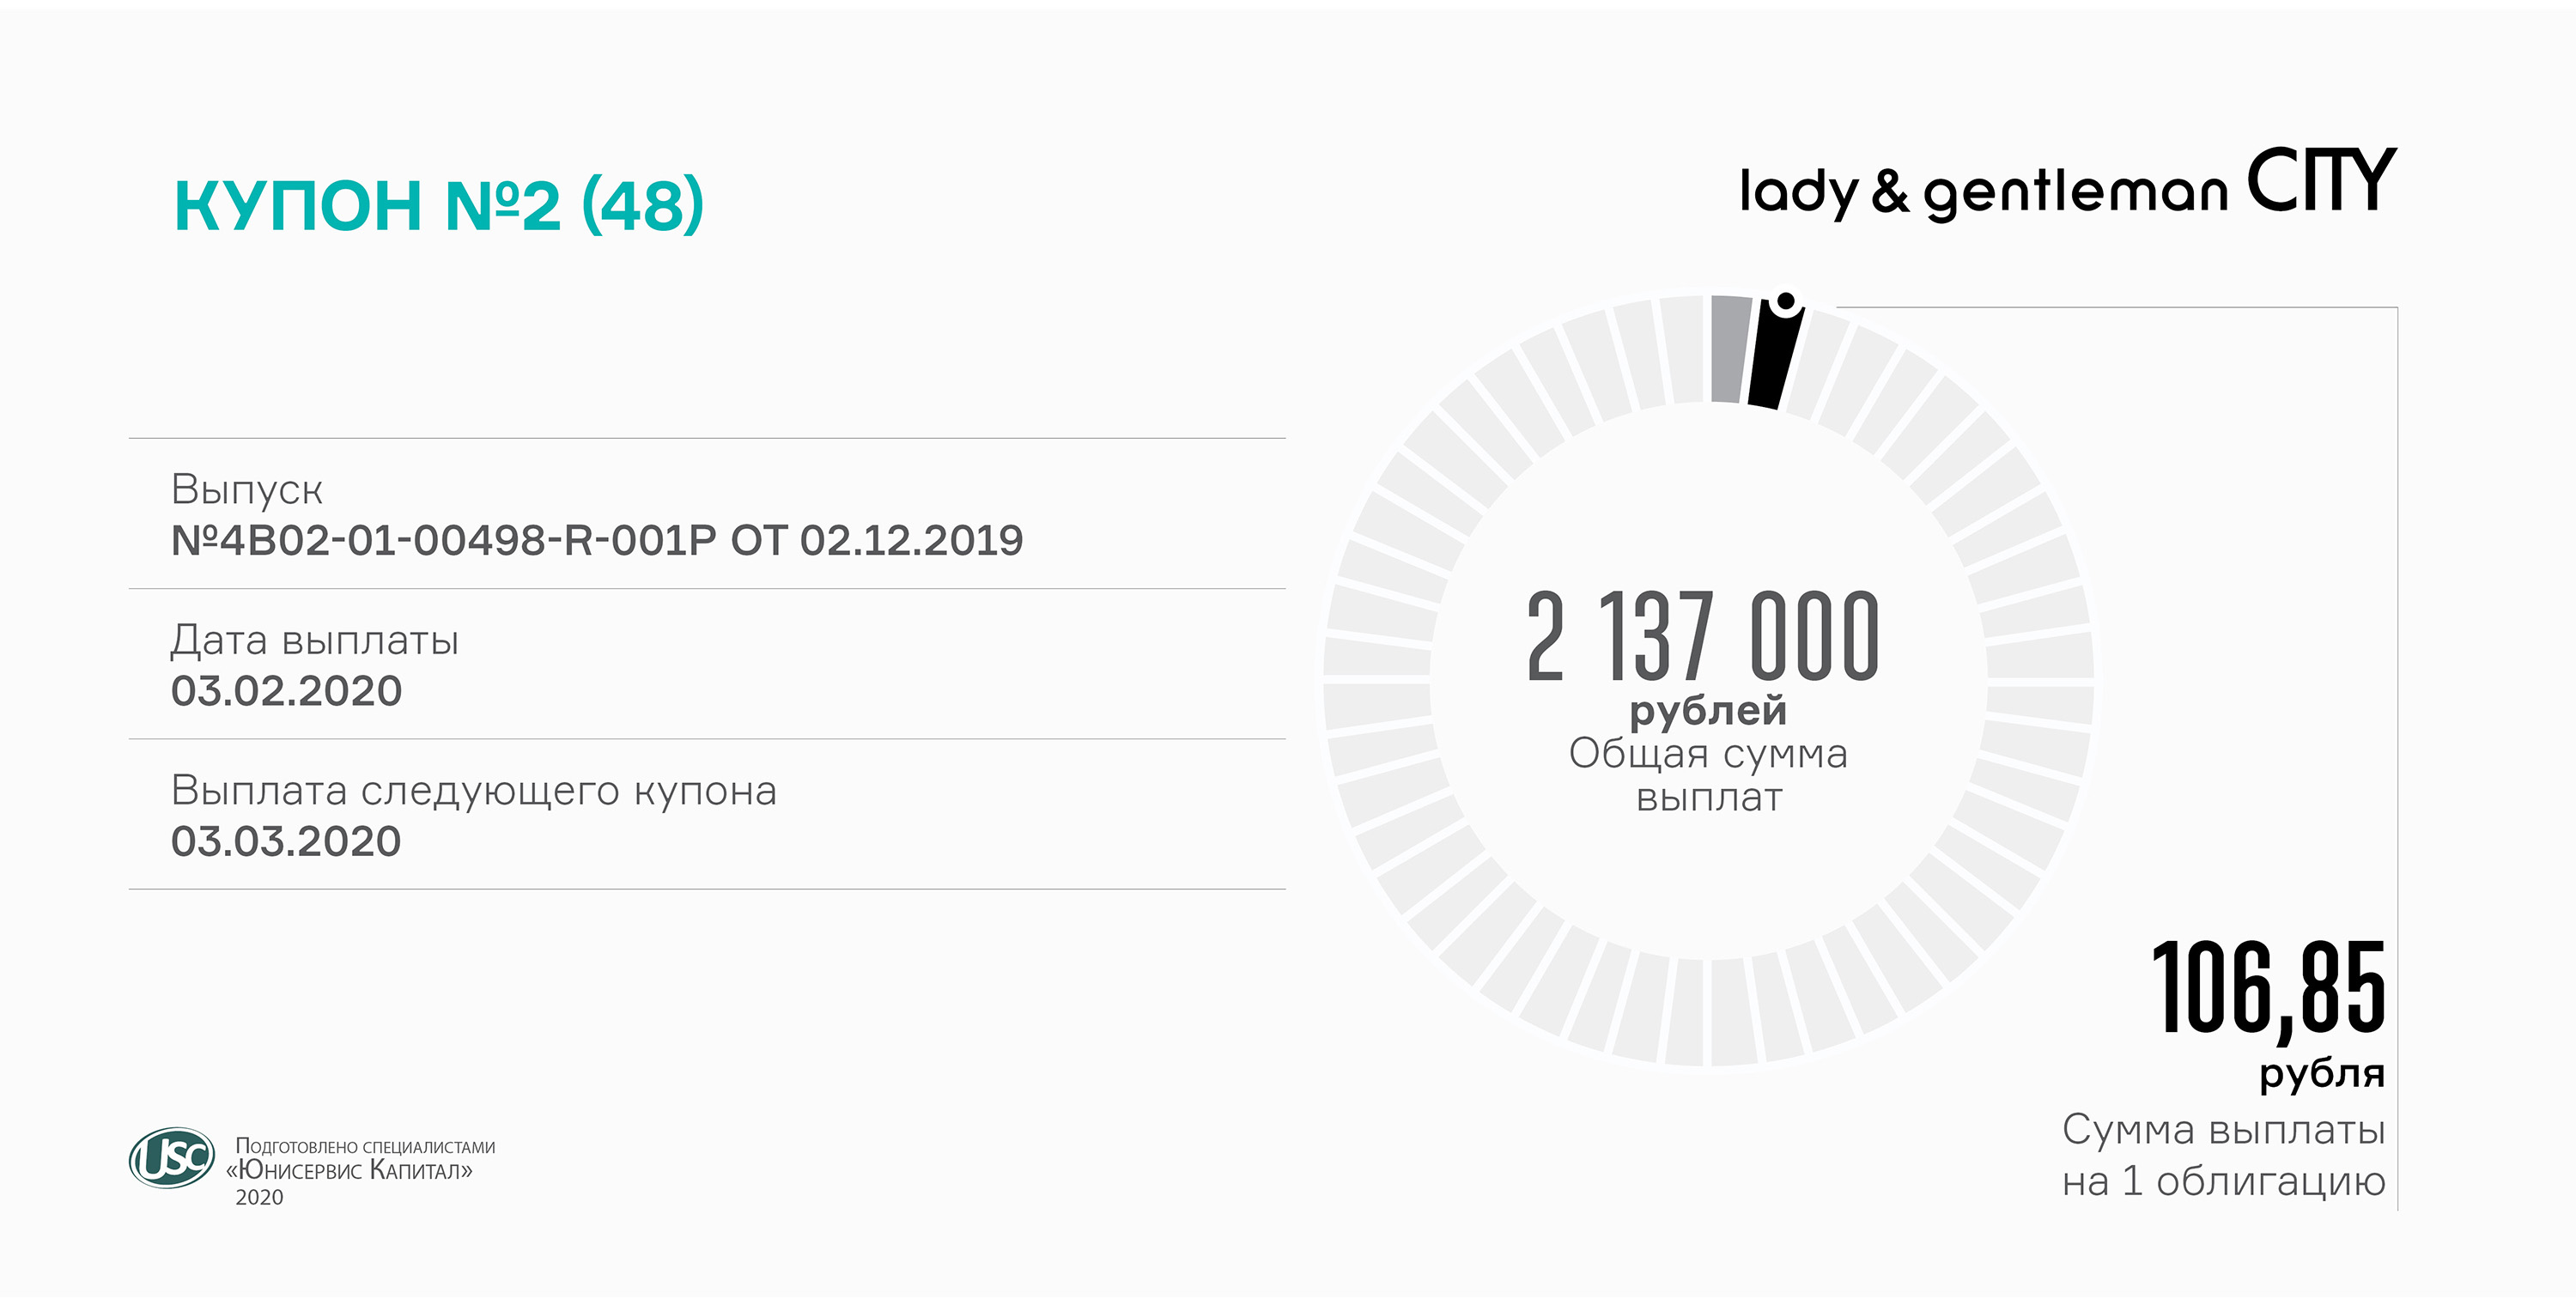Viewport: 2576px width, 1299px height.
Task: Click the teal heading КУПОН №2 (48)
Action: point(439,205)
